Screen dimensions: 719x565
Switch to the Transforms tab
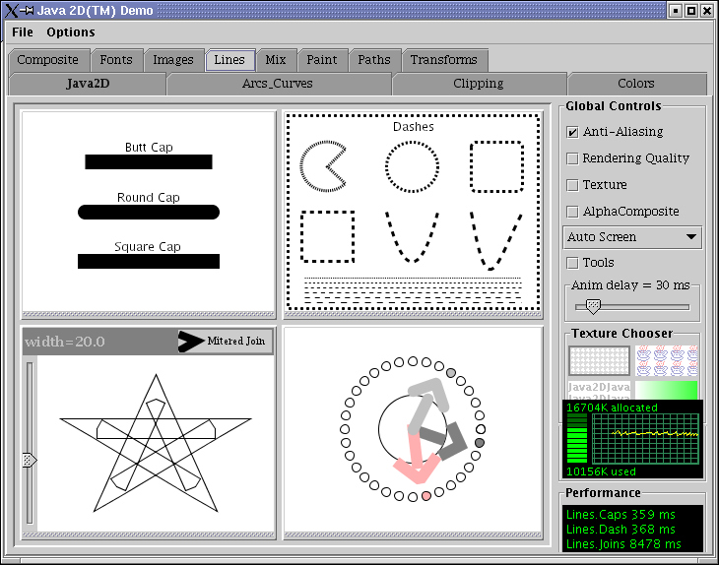pos(443,60)
